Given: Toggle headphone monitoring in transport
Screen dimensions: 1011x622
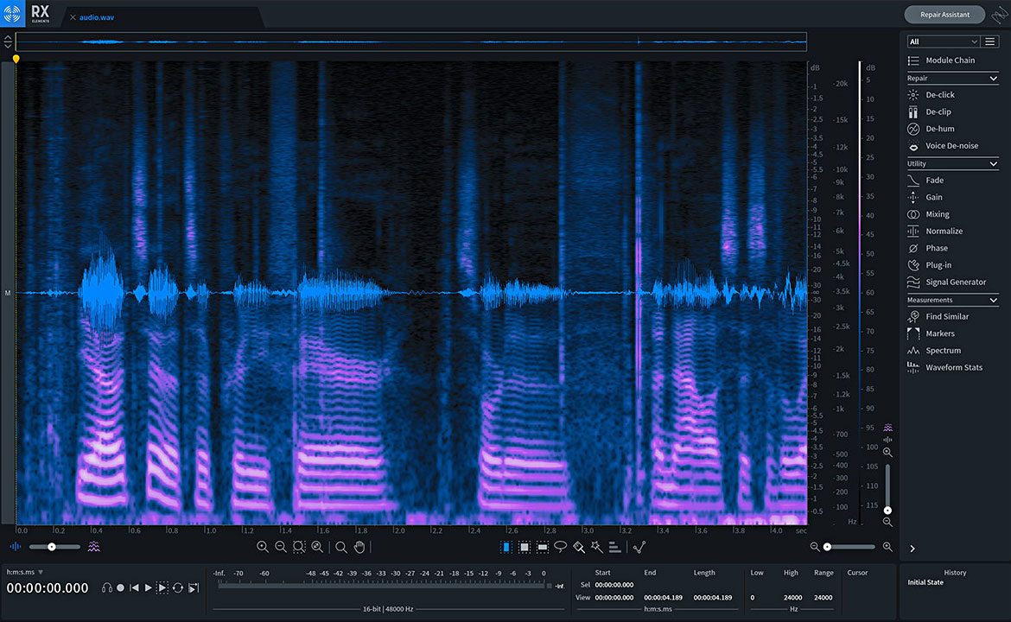Looking at the screenshot, I should pyautogui.click(x=107, y=587).
